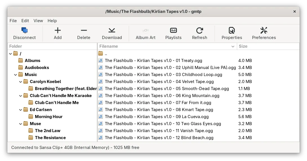Screen dimensions: 307x161
Task: Click the Download arrow icon
Action: 112,30
